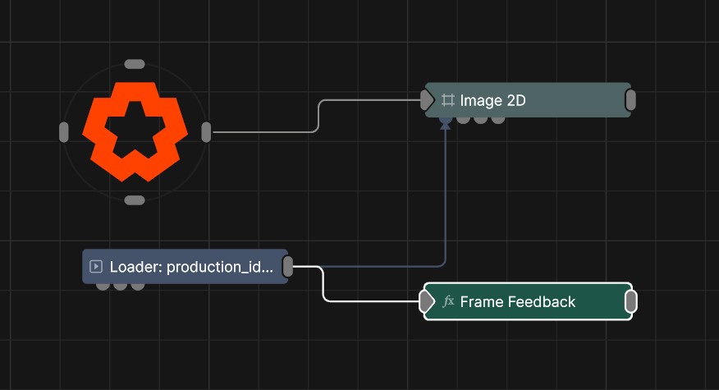Click the Frame Feedback right output port
719x390 pixels.
click(630, 301)
